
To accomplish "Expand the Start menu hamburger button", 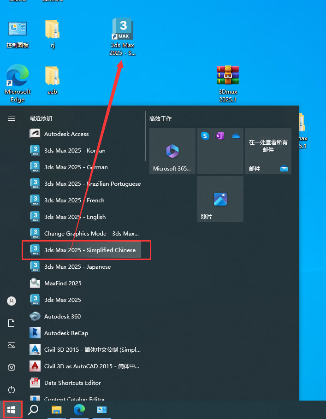I will point(12,118).
